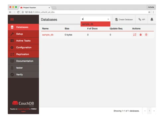Select page 1 in pagination
Image resolution: width=166 pixels, height=124 pixels.
(149, 111)
